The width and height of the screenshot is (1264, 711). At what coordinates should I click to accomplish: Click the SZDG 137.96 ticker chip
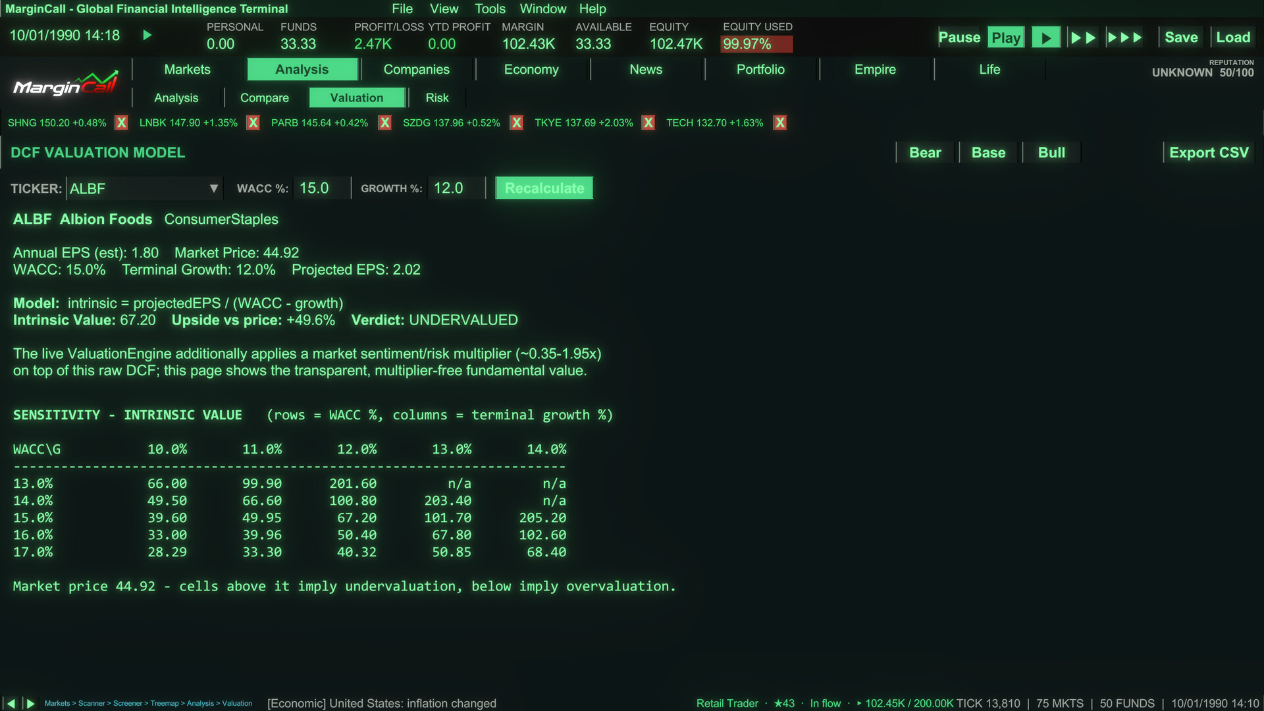[x=452, y=123]
